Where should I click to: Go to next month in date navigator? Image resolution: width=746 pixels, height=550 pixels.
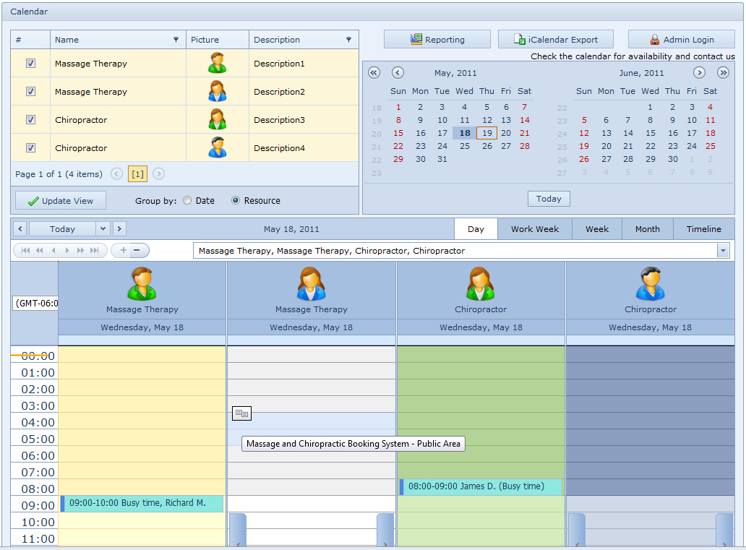pos(699,73)
